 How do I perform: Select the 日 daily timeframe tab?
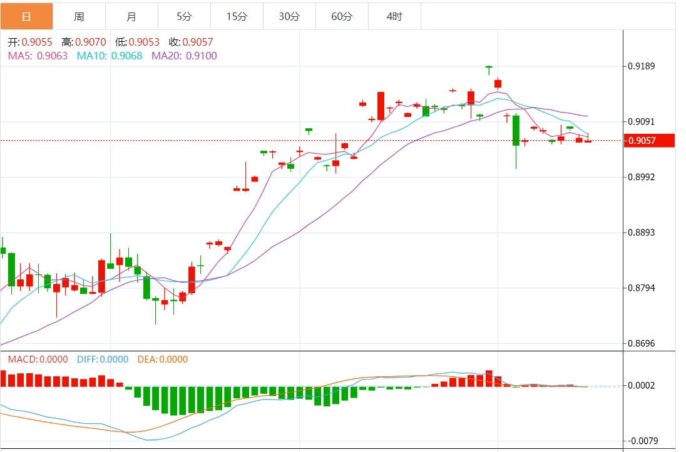click(x=27, y=17)
